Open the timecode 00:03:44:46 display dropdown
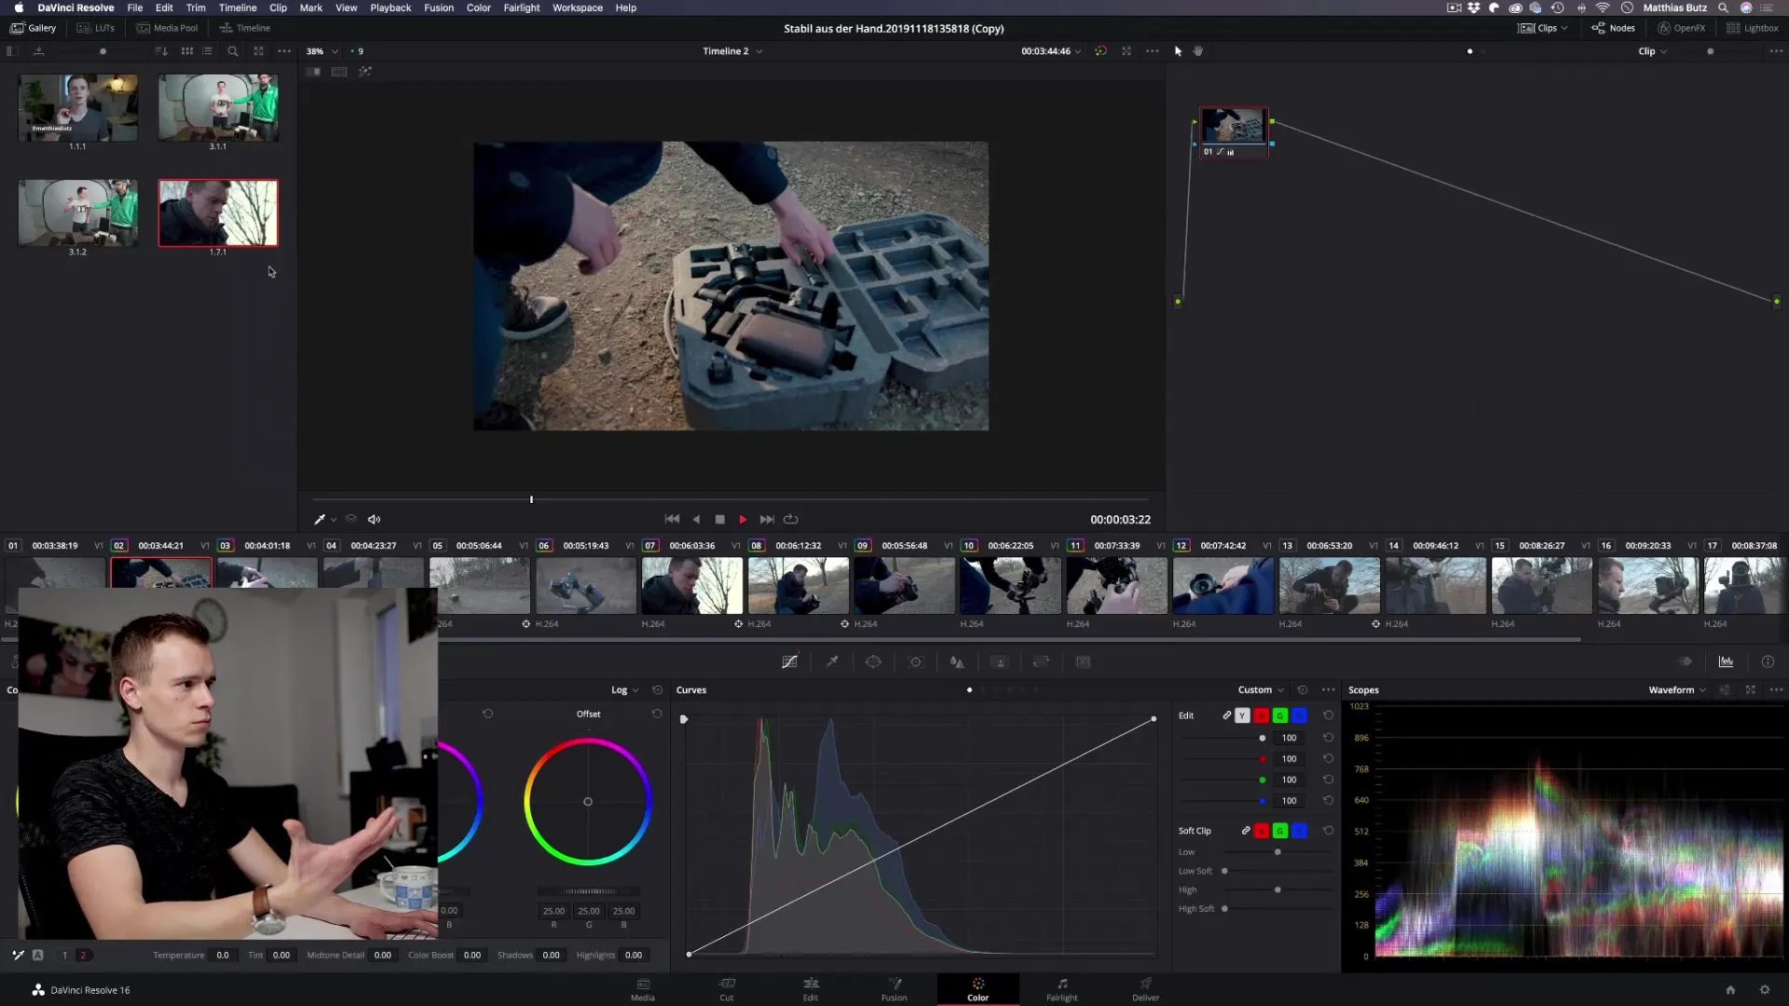This screenshot has width=1789, height=1006. tap(1051, 51)
